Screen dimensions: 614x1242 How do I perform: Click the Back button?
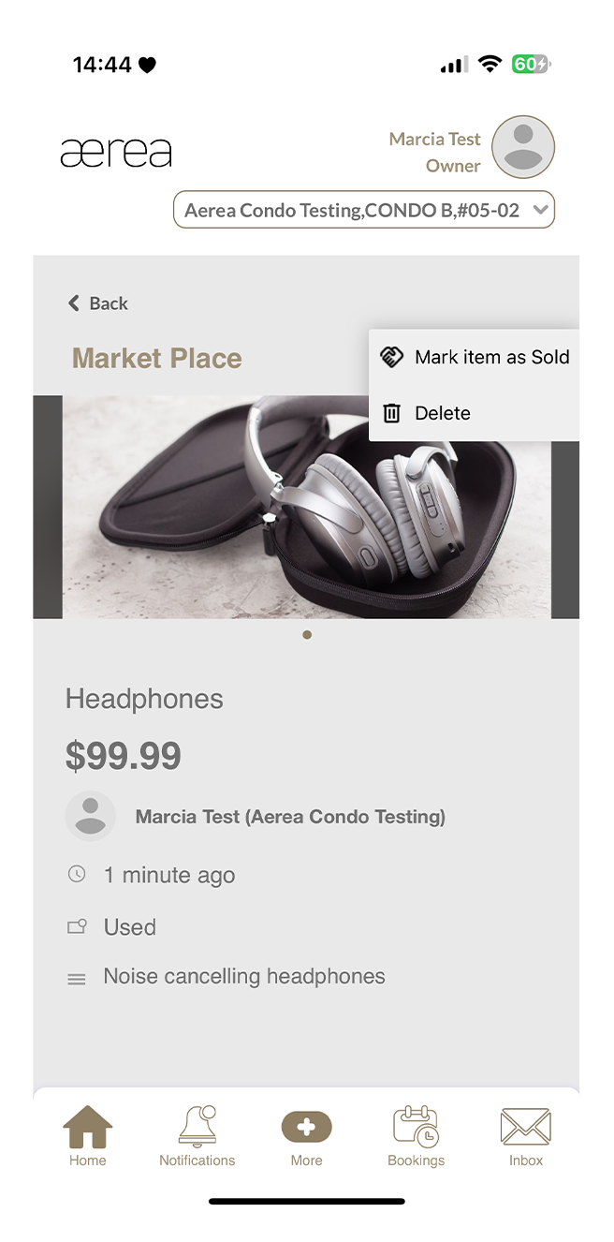point(97,303)
